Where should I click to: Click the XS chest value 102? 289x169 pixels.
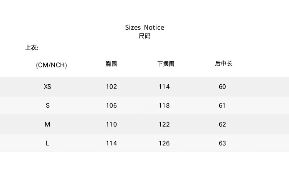(111, 87)
